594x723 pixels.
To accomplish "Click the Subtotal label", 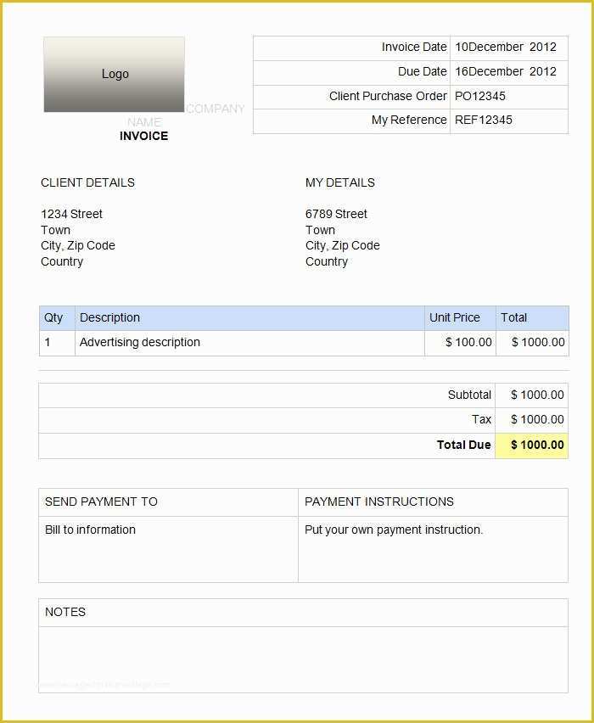I will (469, 395).
